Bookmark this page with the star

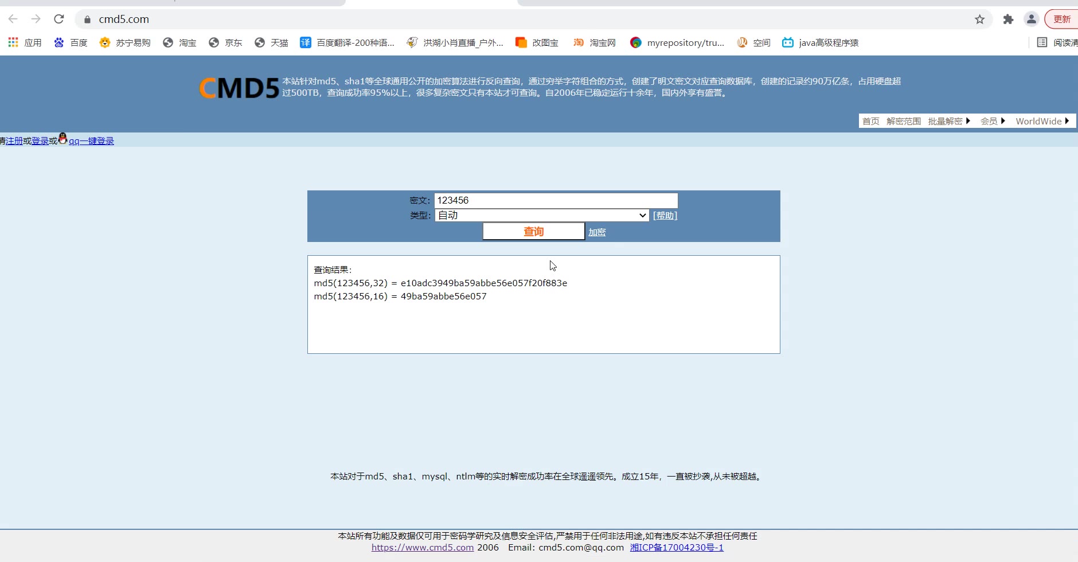click(x=979, y=19)
